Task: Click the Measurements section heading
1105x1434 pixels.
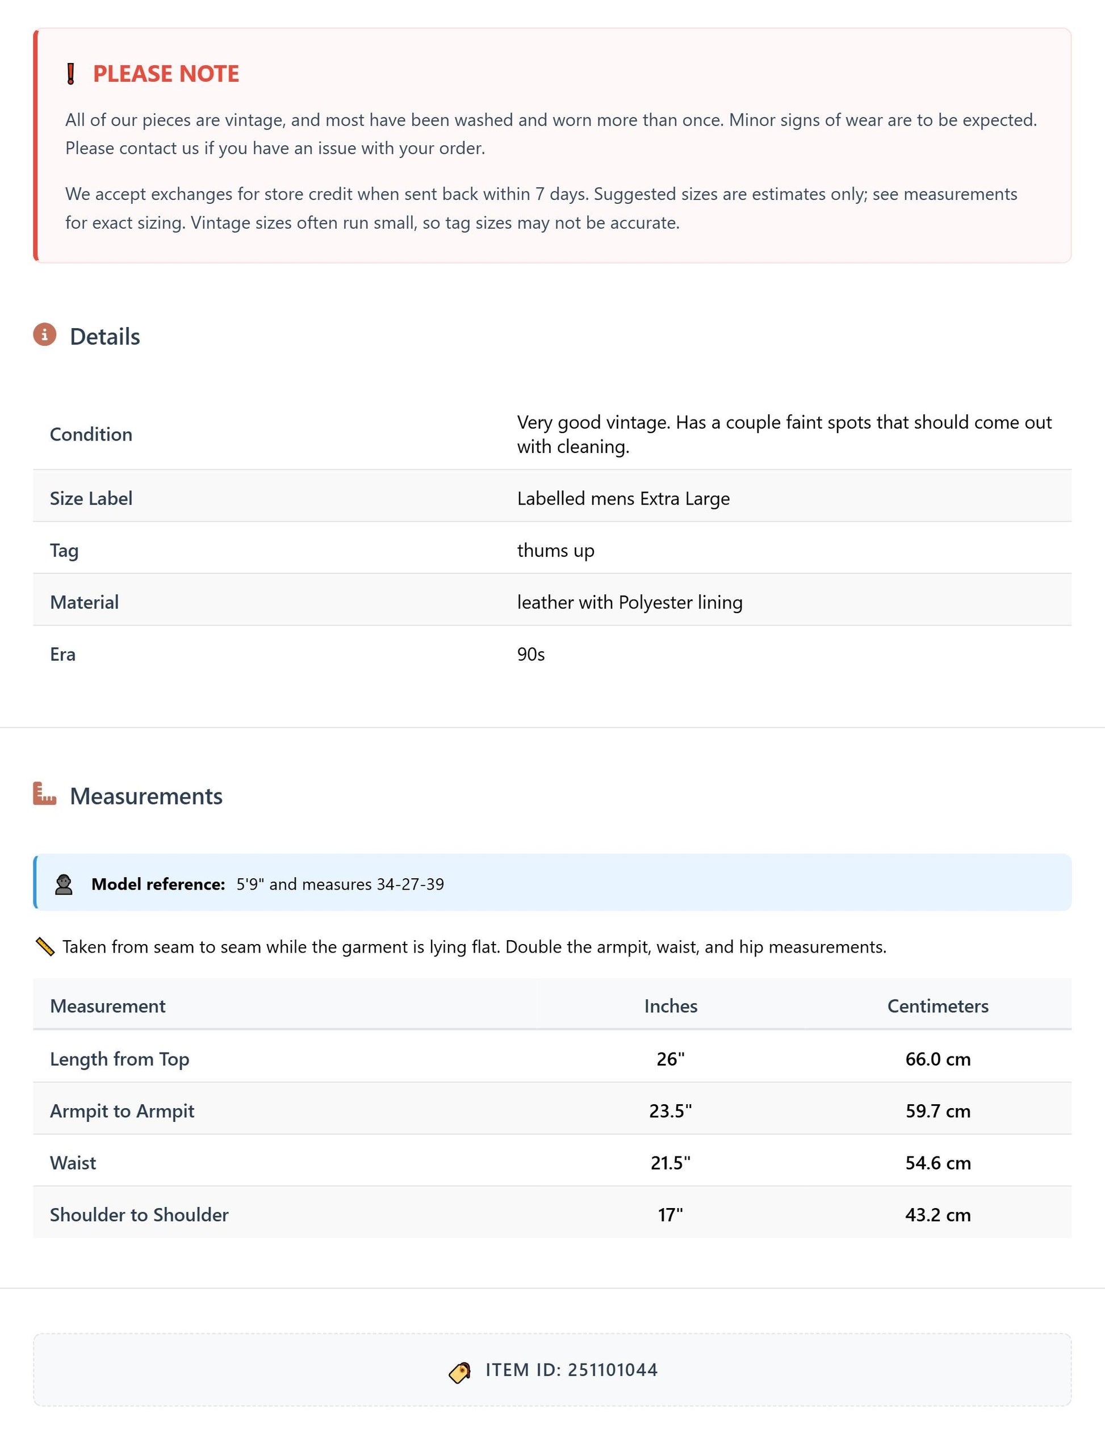Action: (x=147, y=796)
